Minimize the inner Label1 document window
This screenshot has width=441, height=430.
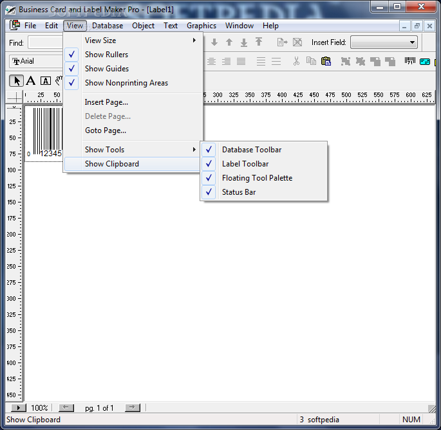pyautogui.click(x=404, y=26)
